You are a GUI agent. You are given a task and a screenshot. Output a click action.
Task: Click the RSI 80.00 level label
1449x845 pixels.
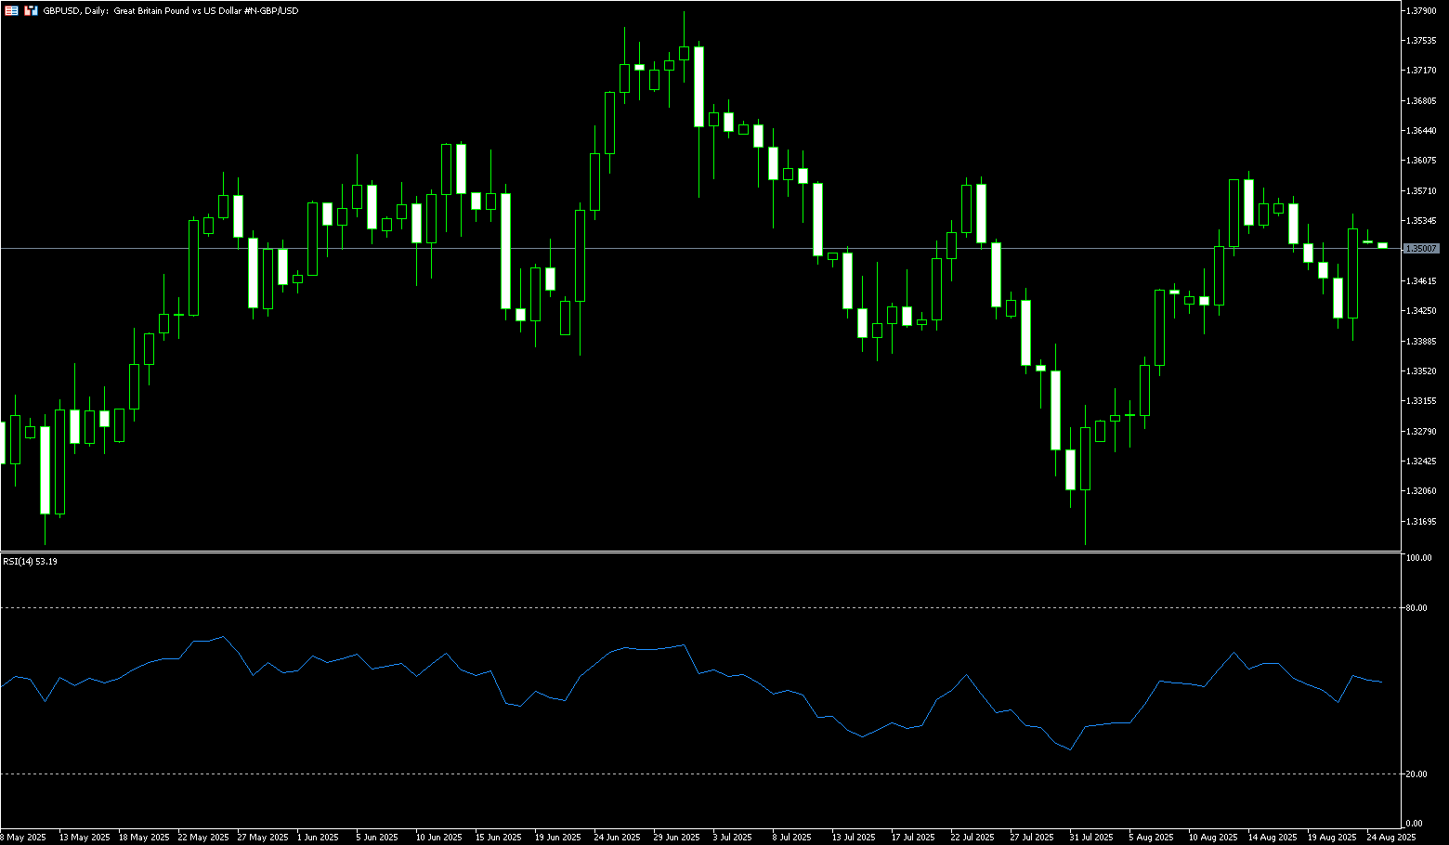point(1416,608)
